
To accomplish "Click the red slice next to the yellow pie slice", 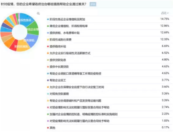I will pyautogui.click(x=14, y=46).
